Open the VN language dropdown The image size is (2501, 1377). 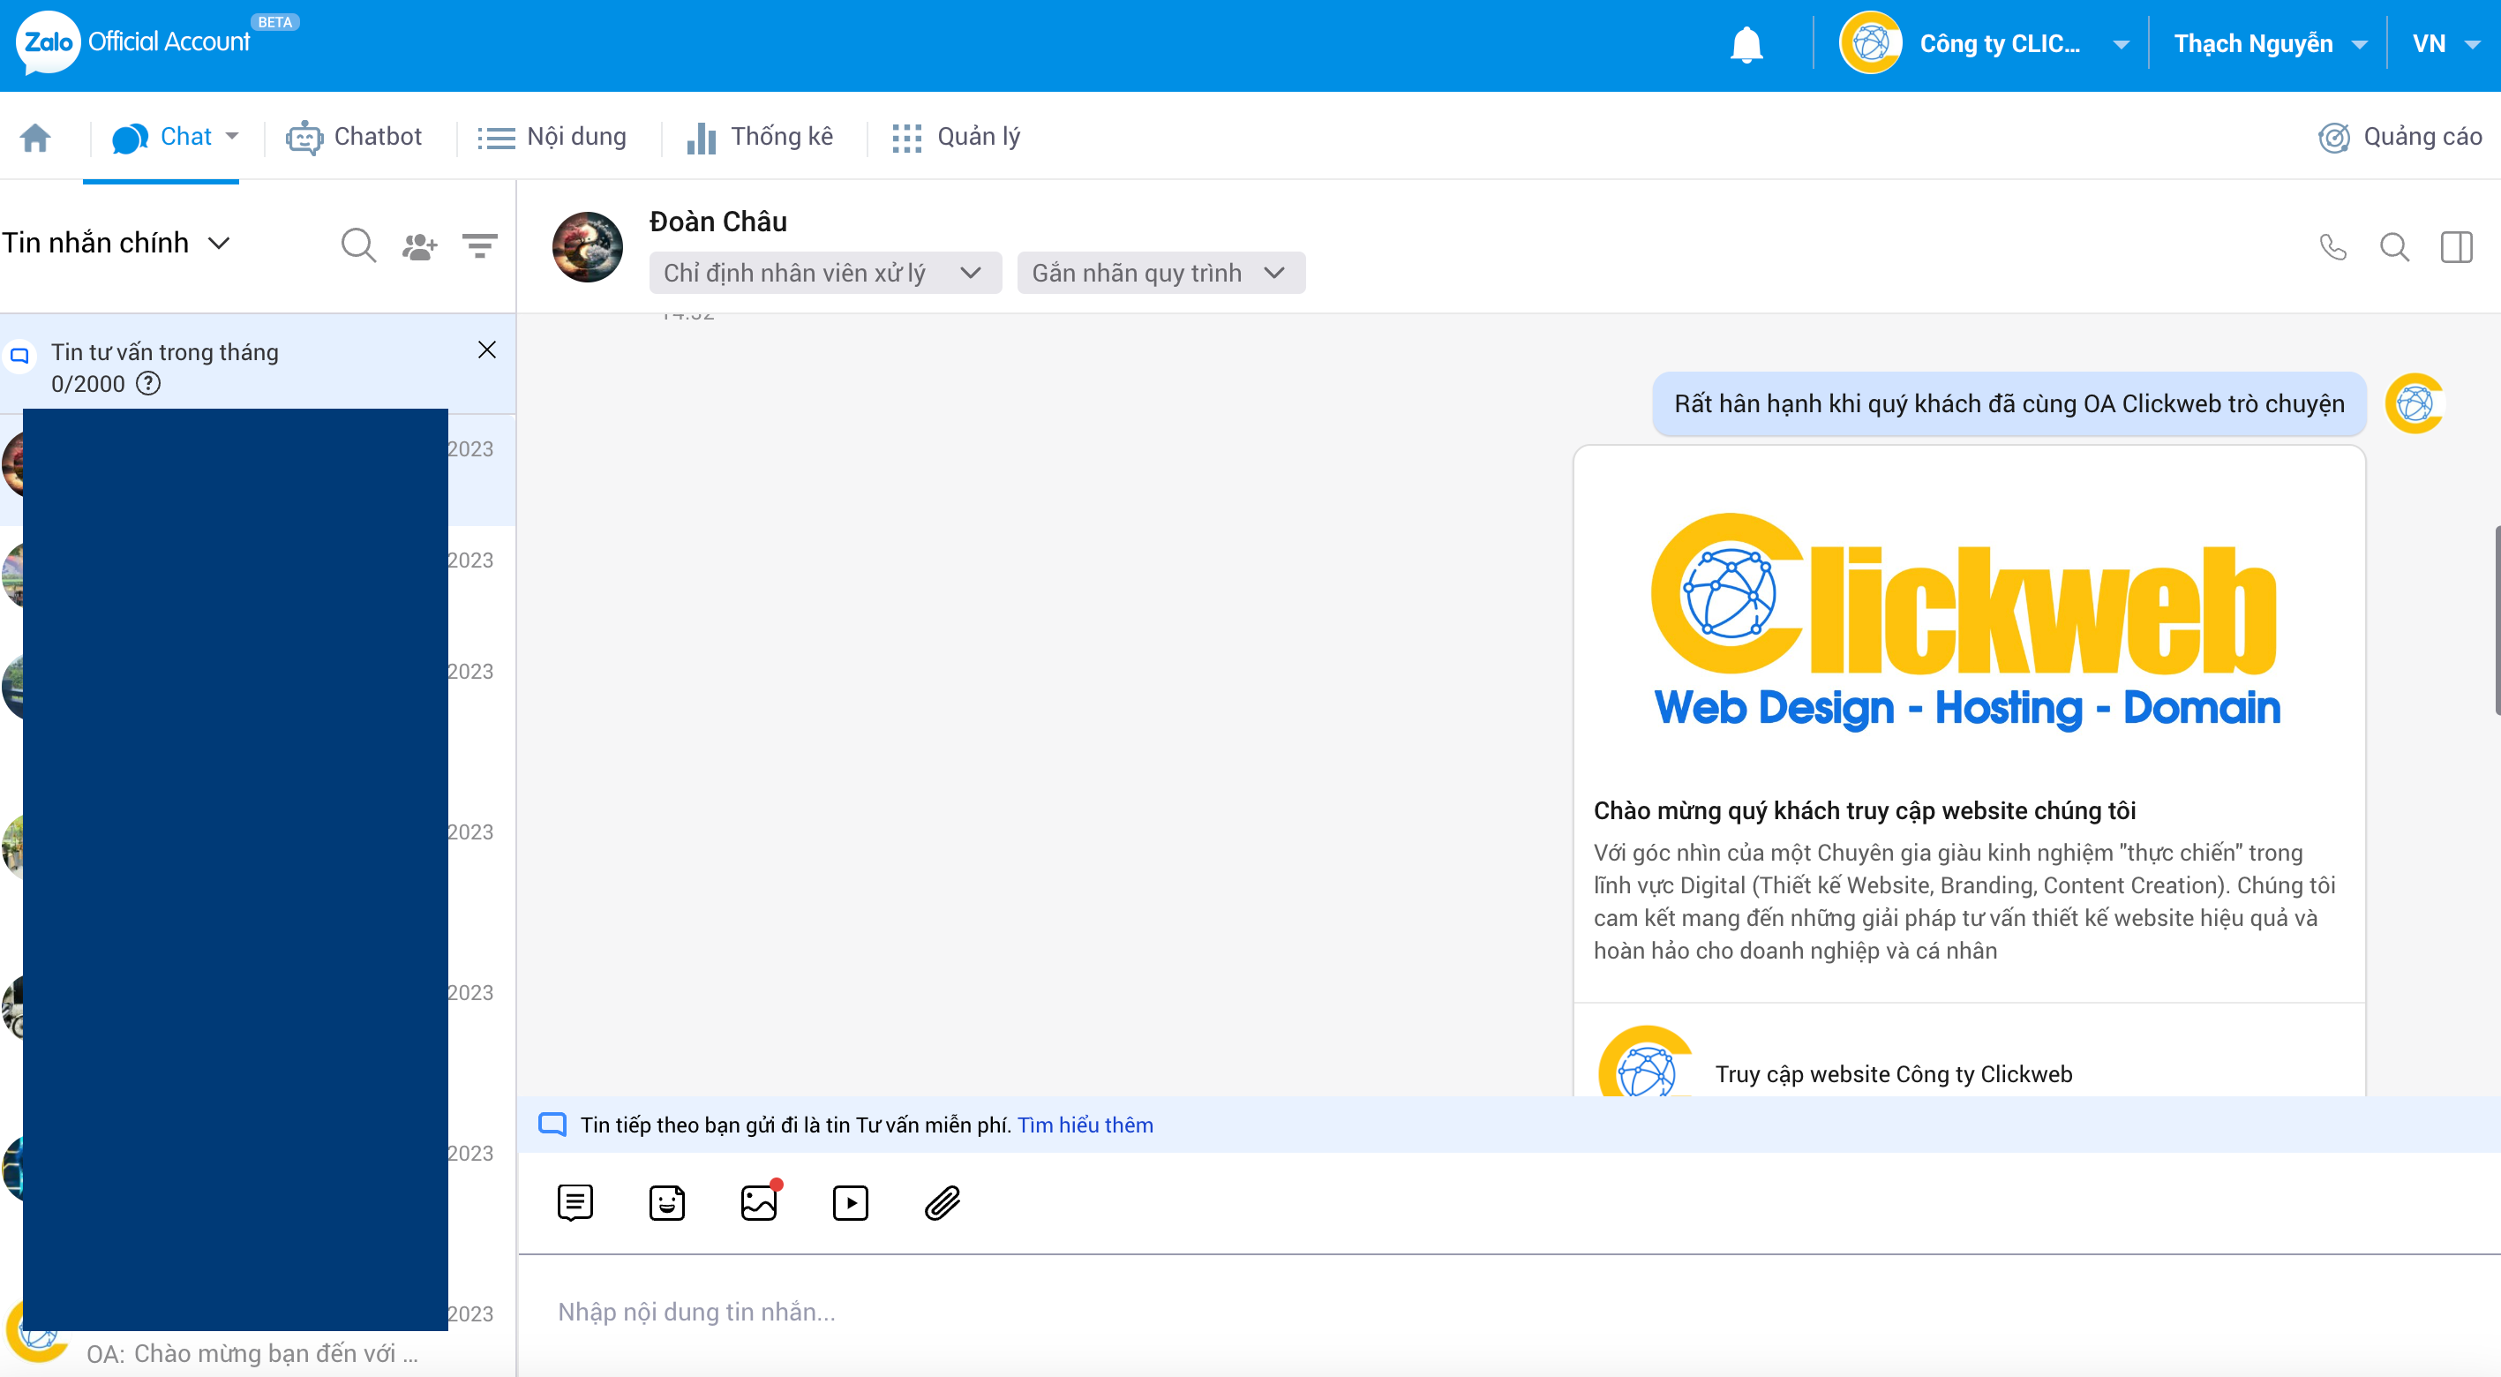pos(2445,44)
